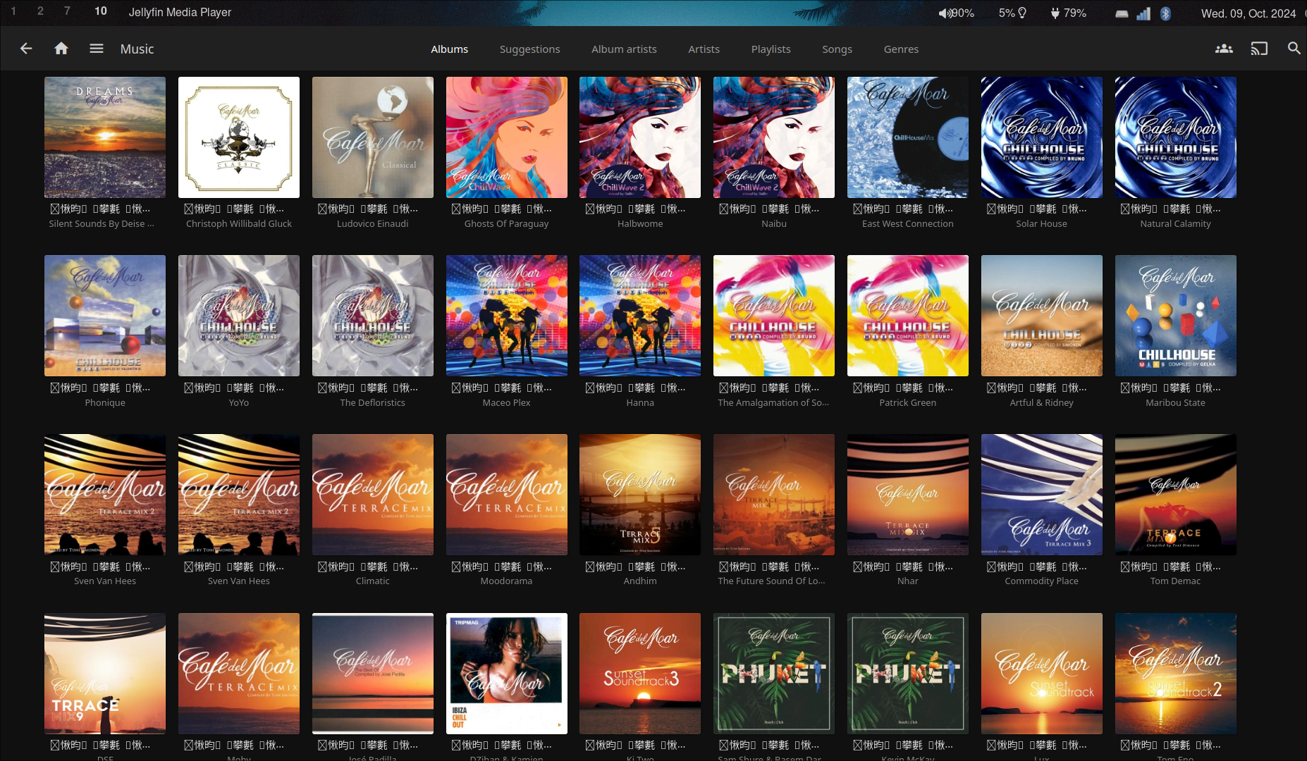Click the Ghosts Of Paraguay artist link

(x=506, y=224)
